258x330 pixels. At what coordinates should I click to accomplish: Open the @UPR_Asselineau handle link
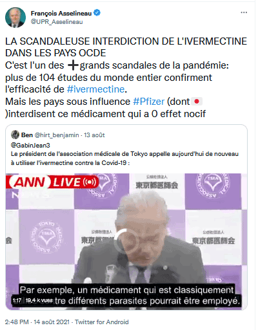57,22
